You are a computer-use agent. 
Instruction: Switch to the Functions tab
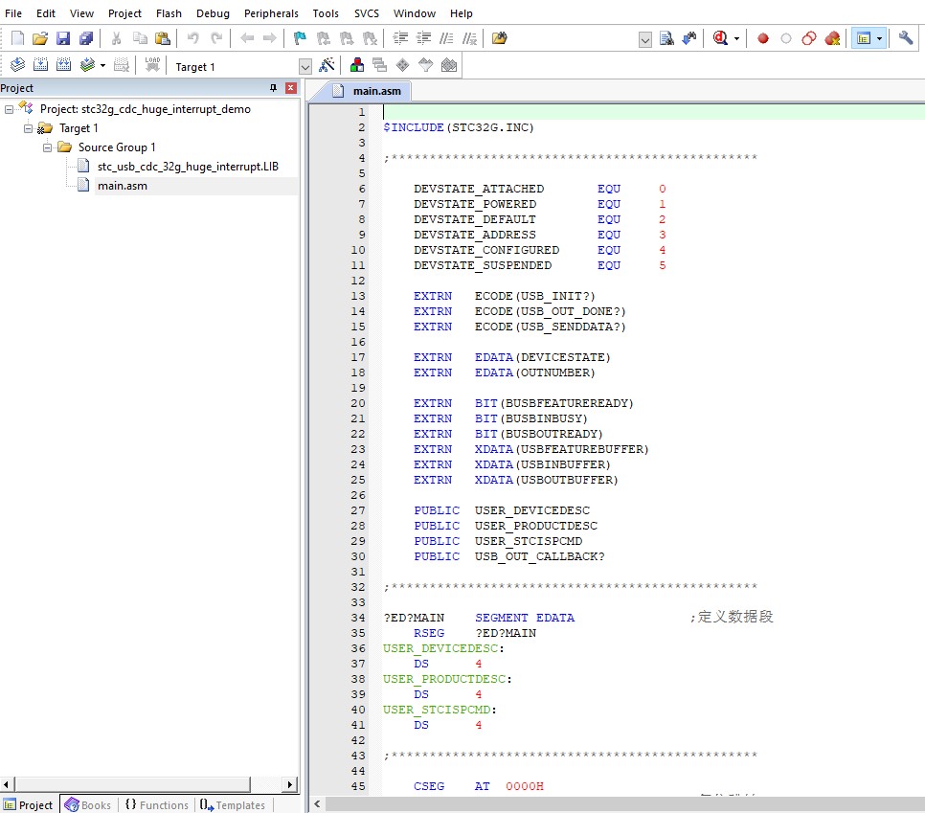pyautogui.click(x=156, y=805)
